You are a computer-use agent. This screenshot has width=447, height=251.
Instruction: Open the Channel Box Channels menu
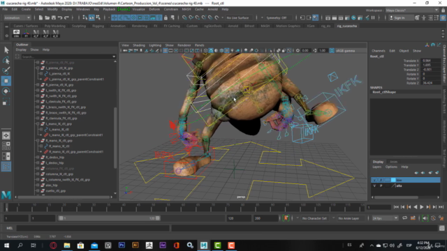pos(379,51)
